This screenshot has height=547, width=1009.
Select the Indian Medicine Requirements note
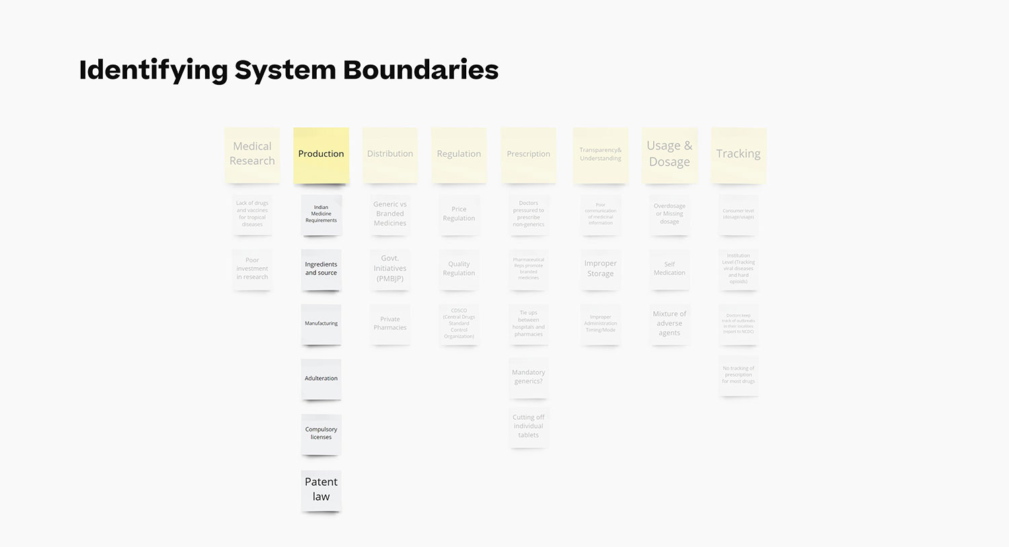321,214
